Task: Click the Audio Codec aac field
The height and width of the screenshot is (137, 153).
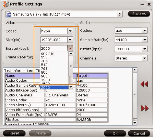Action: (129, 31)
